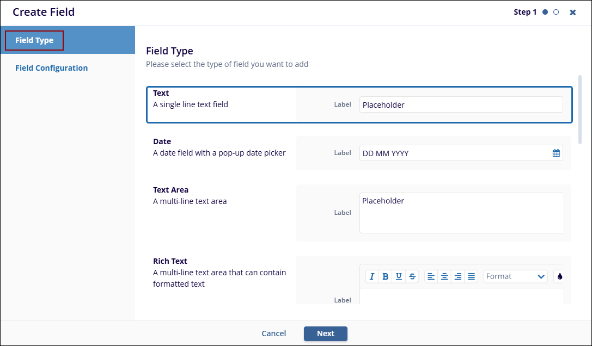Image resolution: width=592 pixels, height=346 pixels.
Task: Align text right in rich text editor
Action: click(458, 276)
